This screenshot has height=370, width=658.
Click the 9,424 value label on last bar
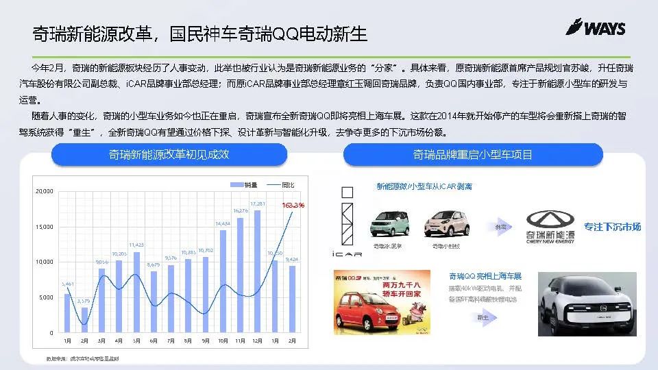(x=292, y=259)
